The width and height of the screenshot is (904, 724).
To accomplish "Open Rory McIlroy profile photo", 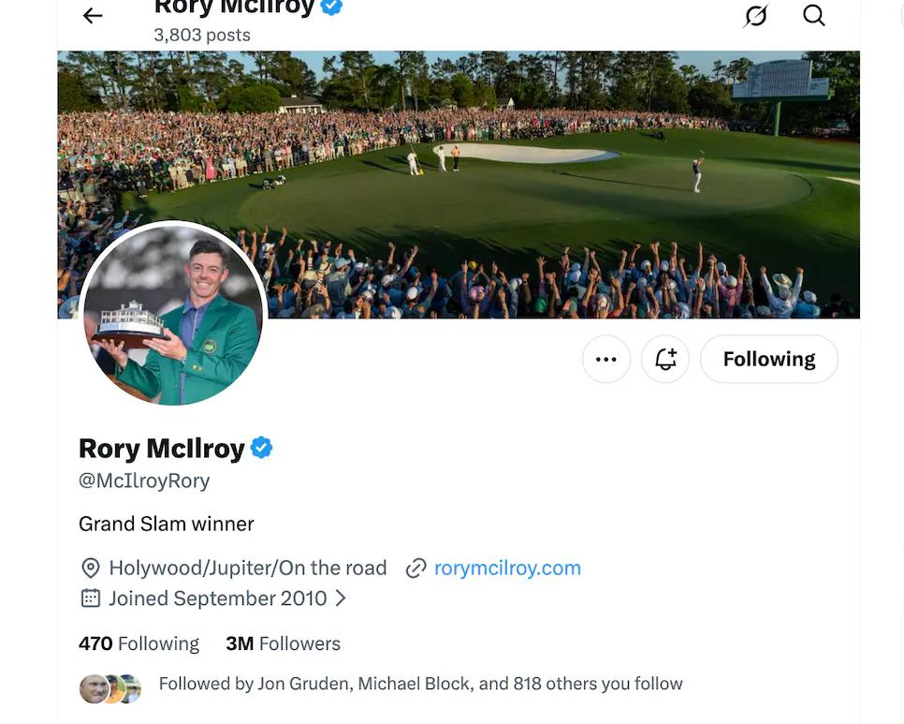I will 173,315.
